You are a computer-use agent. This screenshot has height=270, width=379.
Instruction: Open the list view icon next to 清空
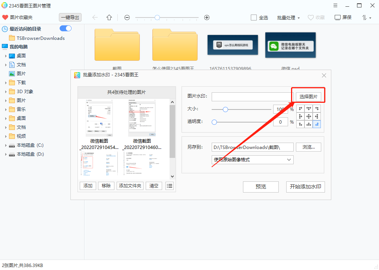tap(170, 185)
